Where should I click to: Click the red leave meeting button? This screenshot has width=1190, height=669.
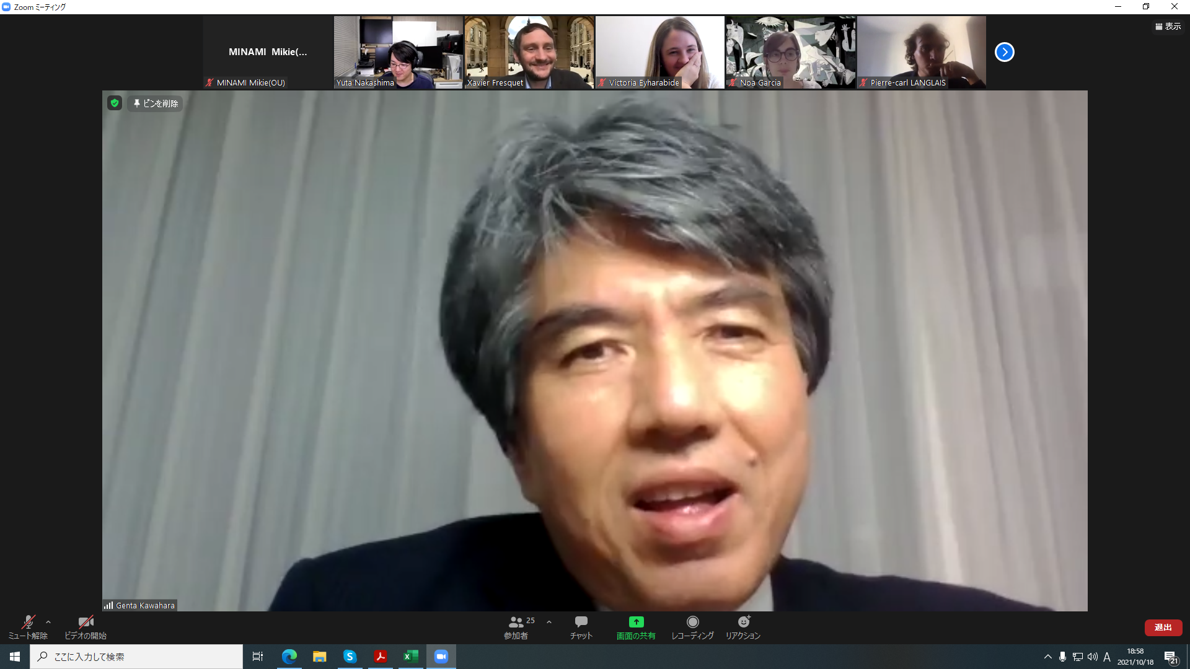coord(1163,627)
